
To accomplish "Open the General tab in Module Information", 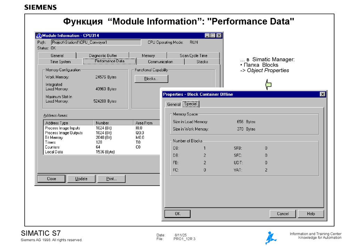I will 58,55.
